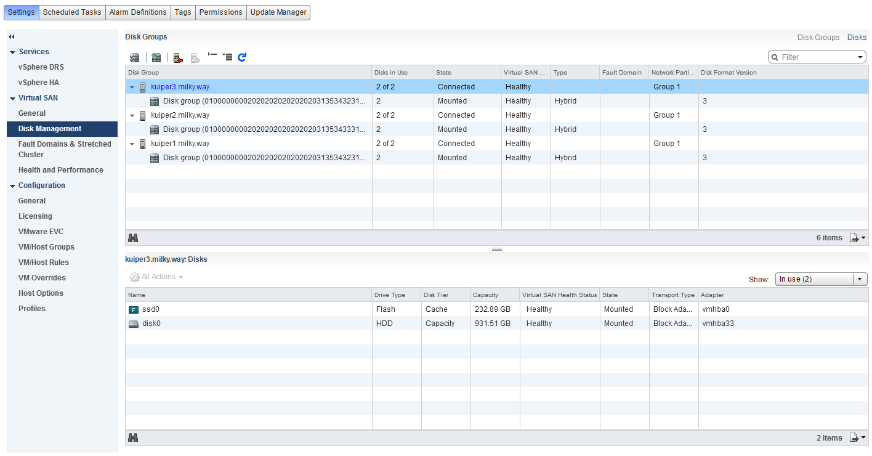Open the Filter dropdown arrow
Screen dimensions: 872x456
pyautogui.click(x=860, y=57)
